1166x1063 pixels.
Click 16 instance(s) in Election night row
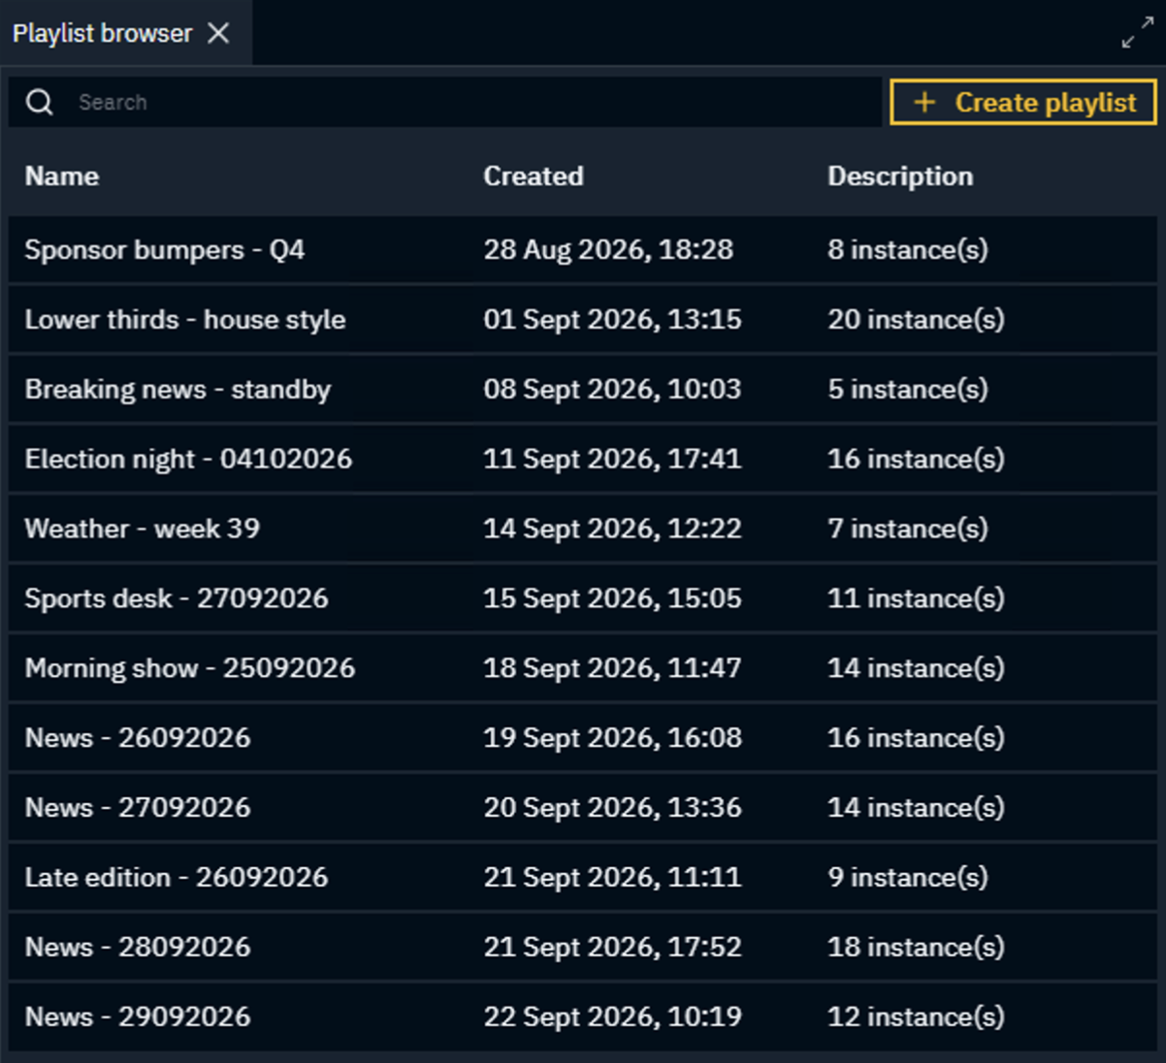(x=916, y=459)
